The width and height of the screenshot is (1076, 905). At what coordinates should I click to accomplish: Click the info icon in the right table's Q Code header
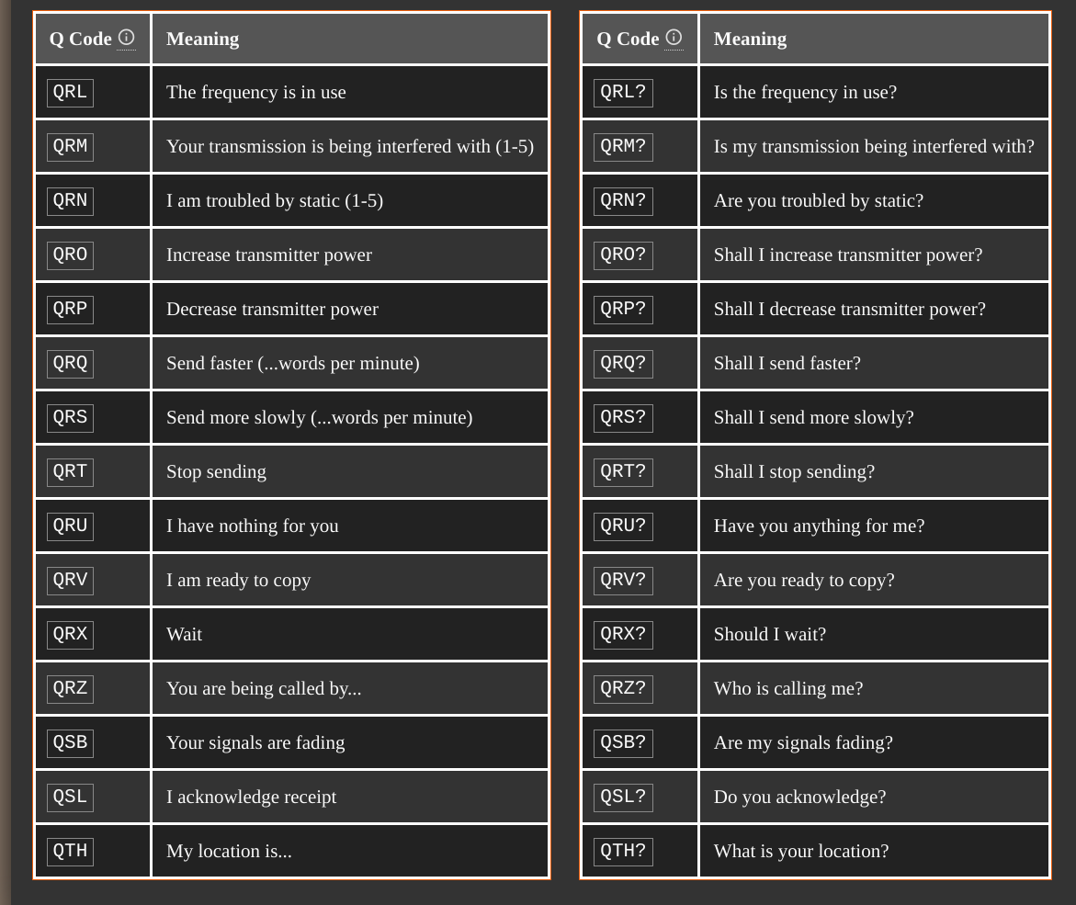[x=674, y=38]
